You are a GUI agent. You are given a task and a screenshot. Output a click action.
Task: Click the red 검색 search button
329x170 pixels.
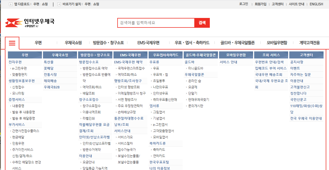[x=202, y=23]
